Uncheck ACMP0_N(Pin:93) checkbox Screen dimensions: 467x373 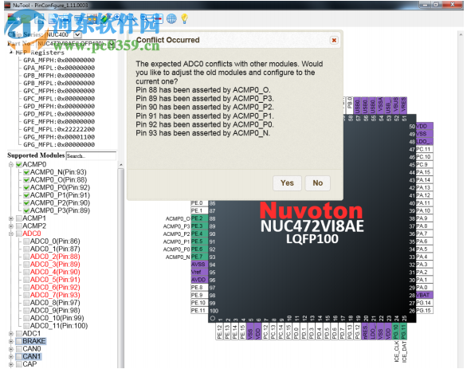tap(26, 172)
